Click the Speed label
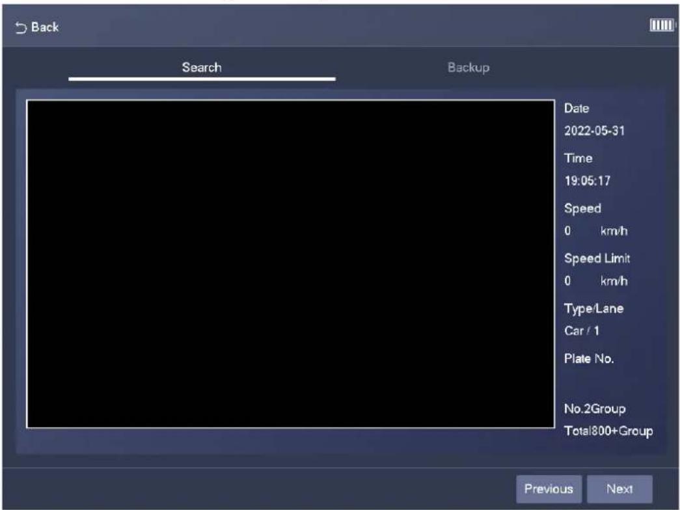This screenshot has width=680, height=510. point(582,209)
